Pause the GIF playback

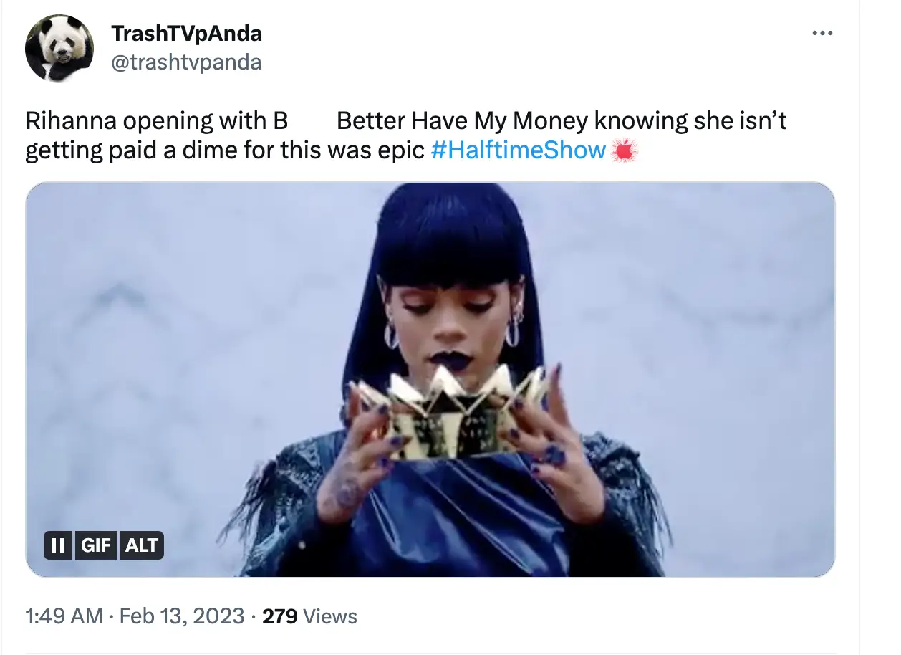click(59, 545)
